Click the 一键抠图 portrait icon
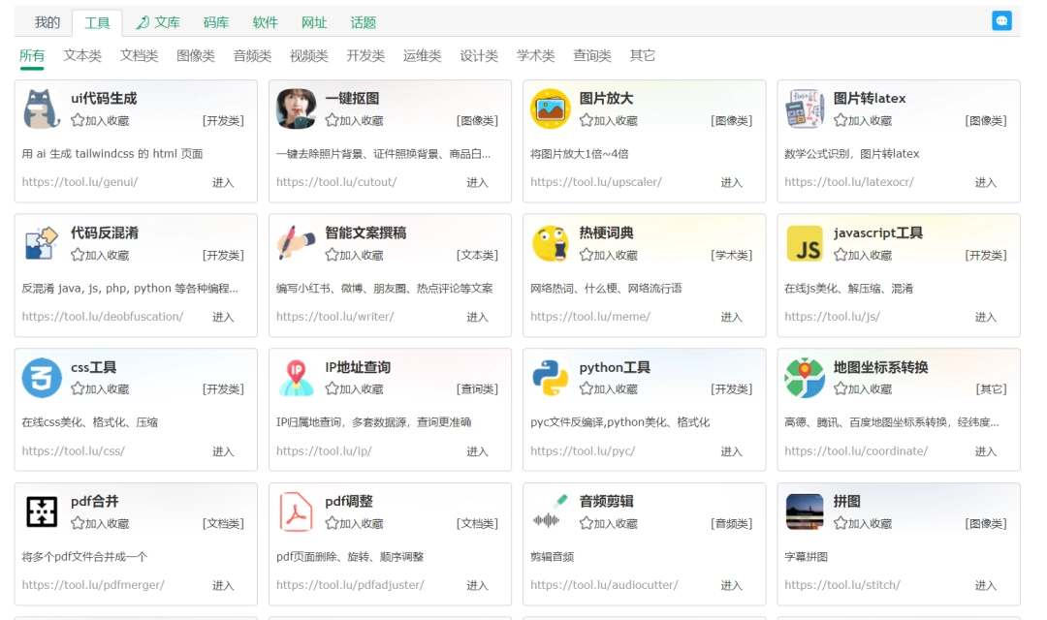Viewport: 1047px width, 620px height. [x=296, y=108]
